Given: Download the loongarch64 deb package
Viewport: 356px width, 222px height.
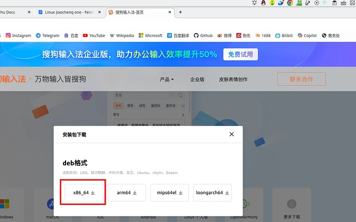Looking at the screenshot, I should [x=212, y=193].
